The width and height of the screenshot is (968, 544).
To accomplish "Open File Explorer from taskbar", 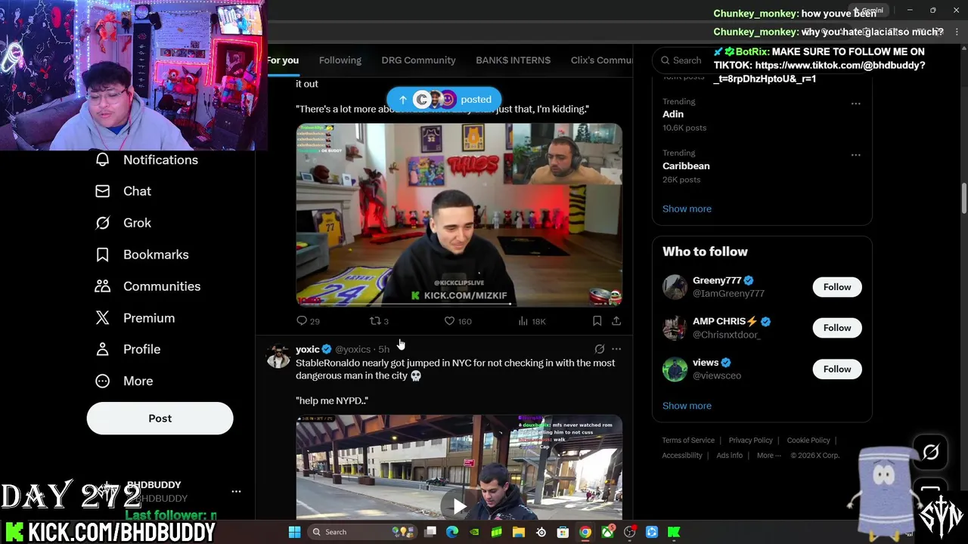I will pos(519,532).
